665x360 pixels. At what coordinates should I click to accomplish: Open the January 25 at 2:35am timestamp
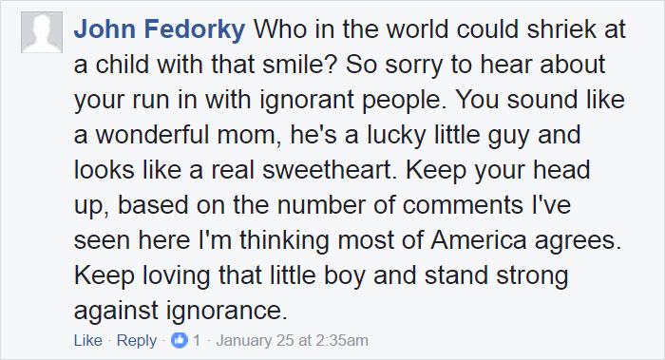[293, 340]
